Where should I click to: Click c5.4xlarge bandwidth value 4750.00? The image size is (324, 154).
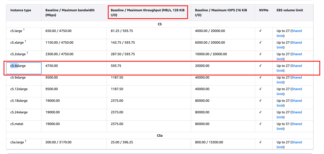[52, 66]
